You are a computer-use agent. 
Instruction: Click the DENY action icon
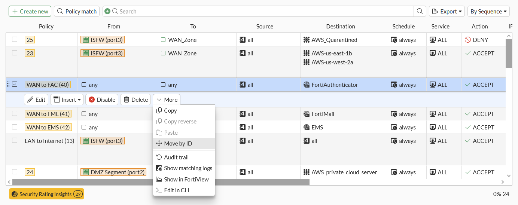(467, 40)
